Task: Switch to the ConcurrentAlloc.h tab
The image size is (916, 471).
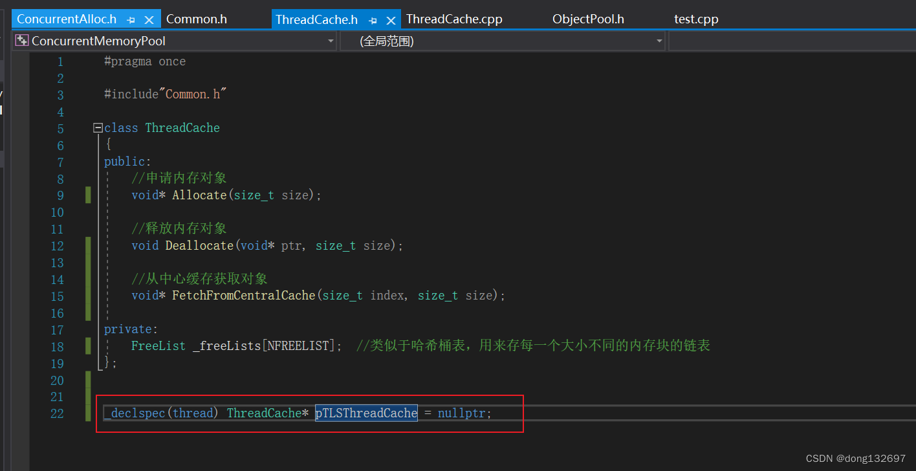Action: point(67,19)
